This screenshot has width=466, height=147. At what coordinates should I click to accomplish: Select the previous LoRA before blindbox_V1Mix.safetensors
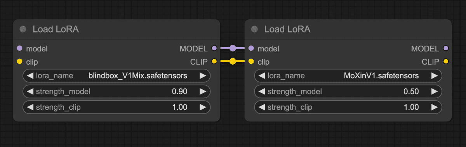pyautogui.click(x=30, y=76)
